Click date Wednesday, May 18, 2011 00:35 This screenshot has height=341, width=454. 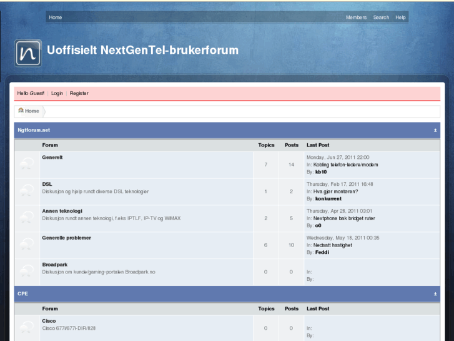click(343, 238)
